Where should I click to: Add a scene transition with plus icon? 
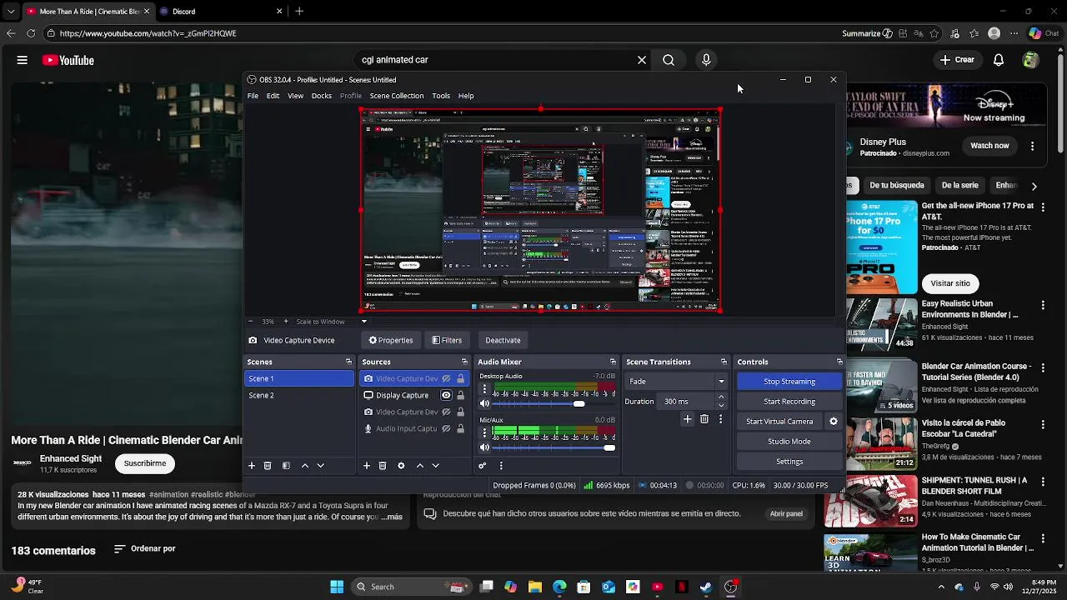coord(687,419)
